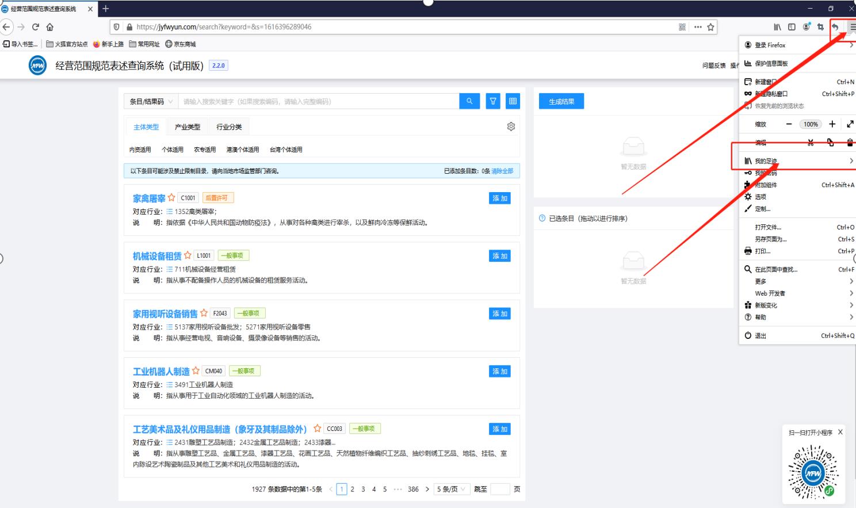The height and width of the screenshot is (508, 856).
Task: Click 清除全部 link
Action: (502, 171)
